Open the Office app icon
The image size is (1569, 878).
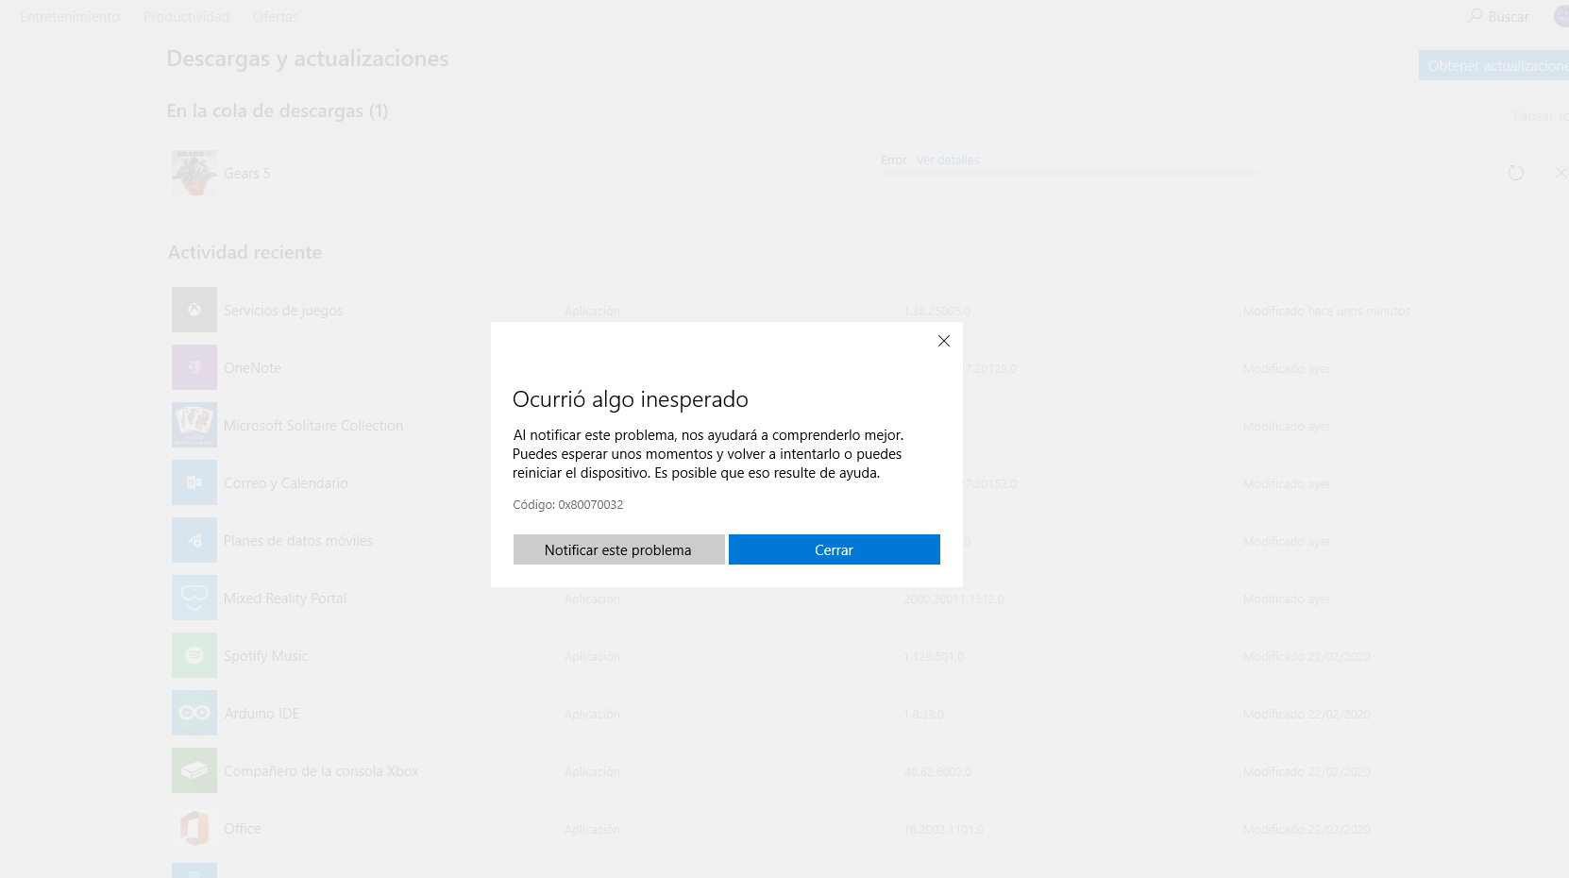(x=194, y=828)
